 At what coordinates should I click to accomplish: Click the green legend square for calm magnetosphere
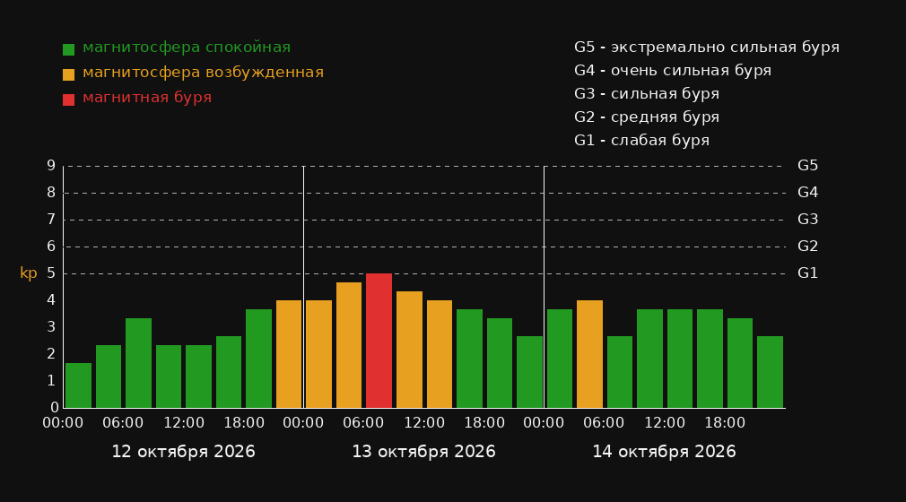(68, 49)
